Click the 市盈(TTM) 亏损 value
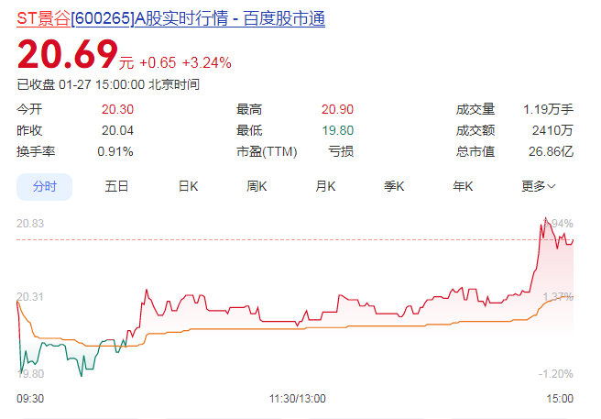This screenshot has width=601, height=419. click(341, 151)
